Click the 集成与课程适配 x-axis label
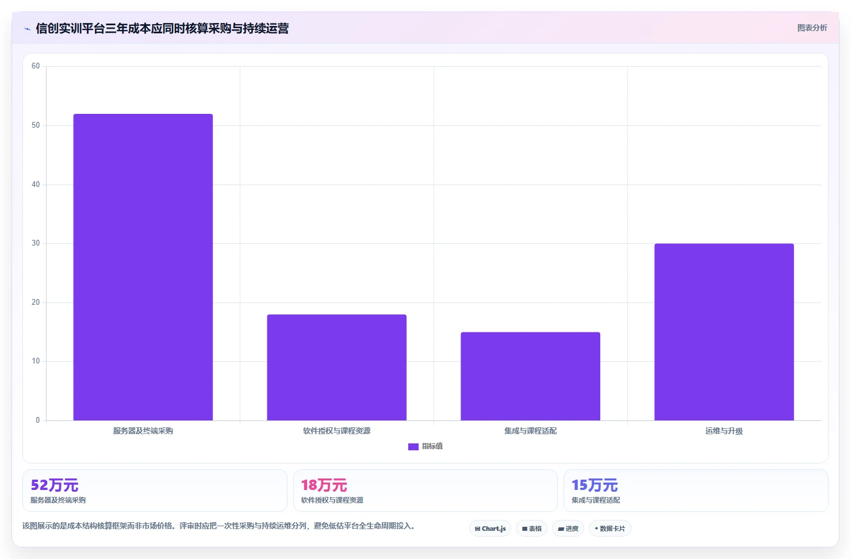The width and height of the screenshot is (851, 559). pyautogui.click(x=530, y=431)
